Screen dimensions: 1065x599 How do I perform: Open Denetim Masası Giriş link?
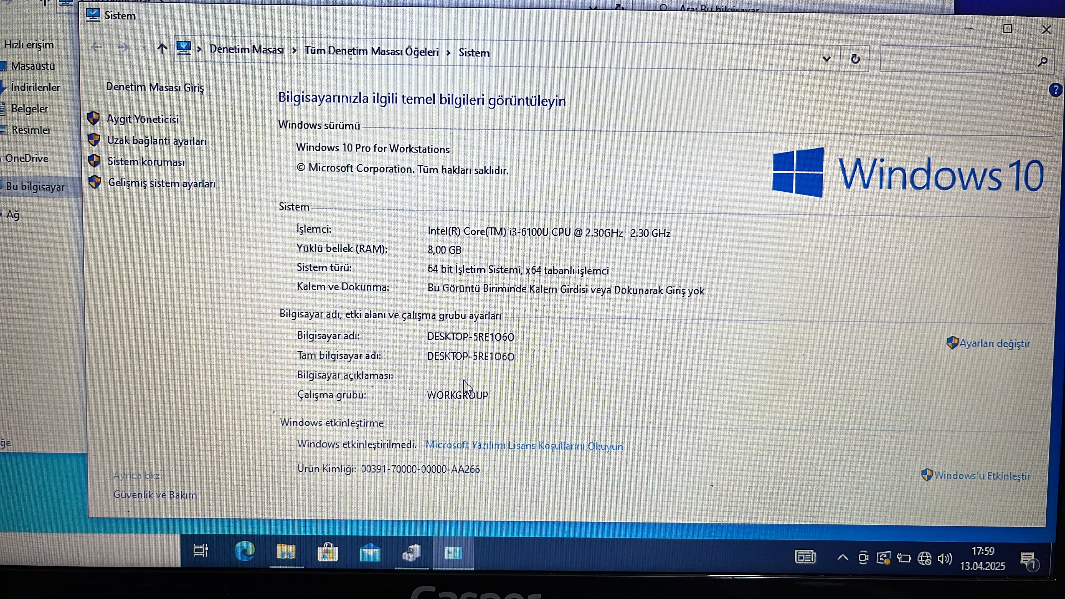[155, 87]
